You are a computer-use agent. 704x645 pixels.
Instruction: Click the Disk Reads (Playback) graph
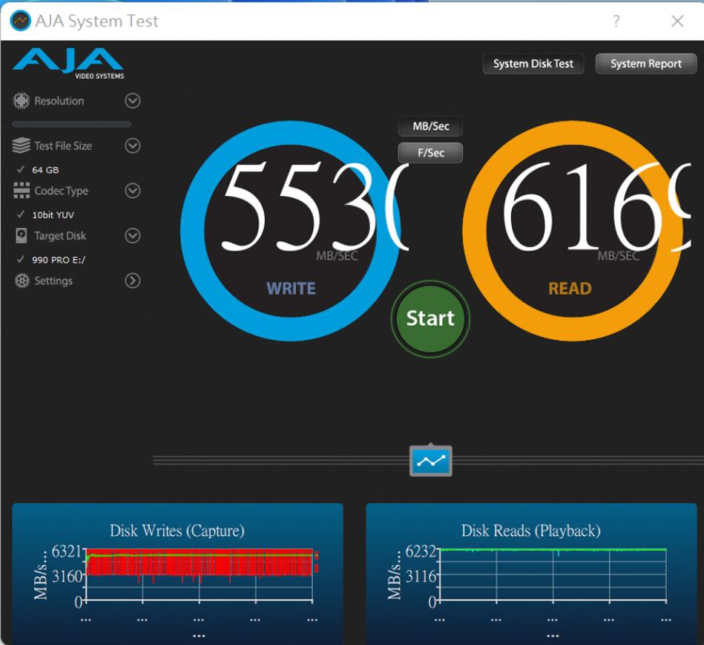coord(532,573)
